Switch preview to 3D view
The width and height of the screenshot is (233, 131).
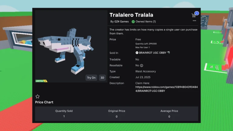point(102,78)
